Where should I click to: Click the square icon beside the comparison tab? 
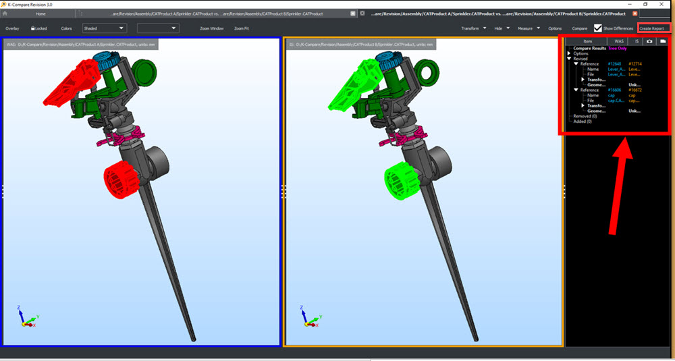363,13
